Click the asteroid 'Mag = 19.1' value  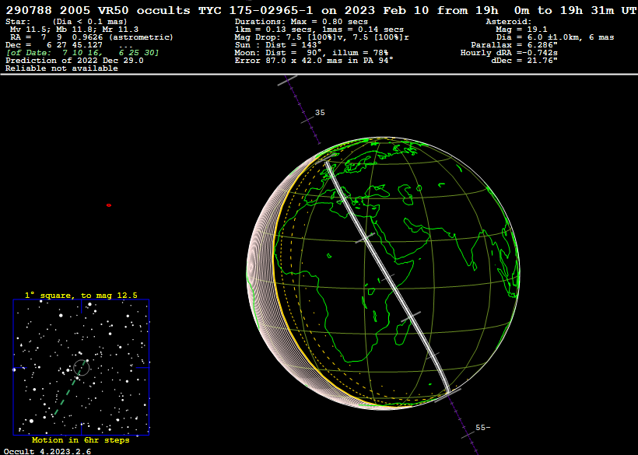tap(521, 30)
